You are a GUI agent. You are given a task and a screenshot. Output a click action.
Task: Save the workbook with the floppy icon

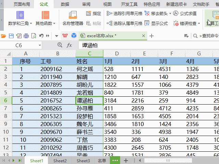coord(11,36)
